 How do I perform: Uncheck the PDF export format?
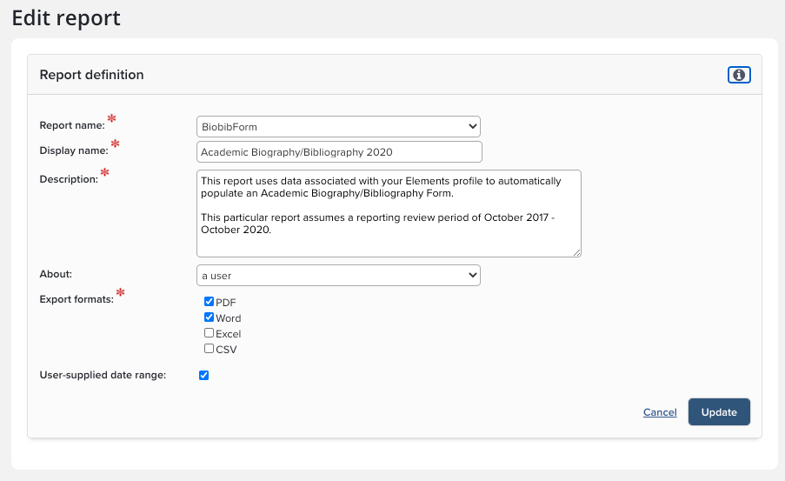tap(209, 302)
